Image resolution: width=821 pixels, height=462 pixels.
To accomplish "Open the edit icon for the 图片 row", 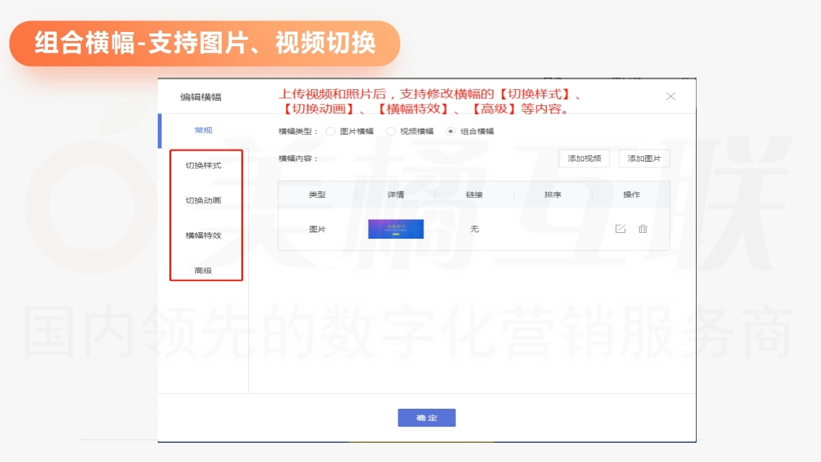I will click(620, 229).
